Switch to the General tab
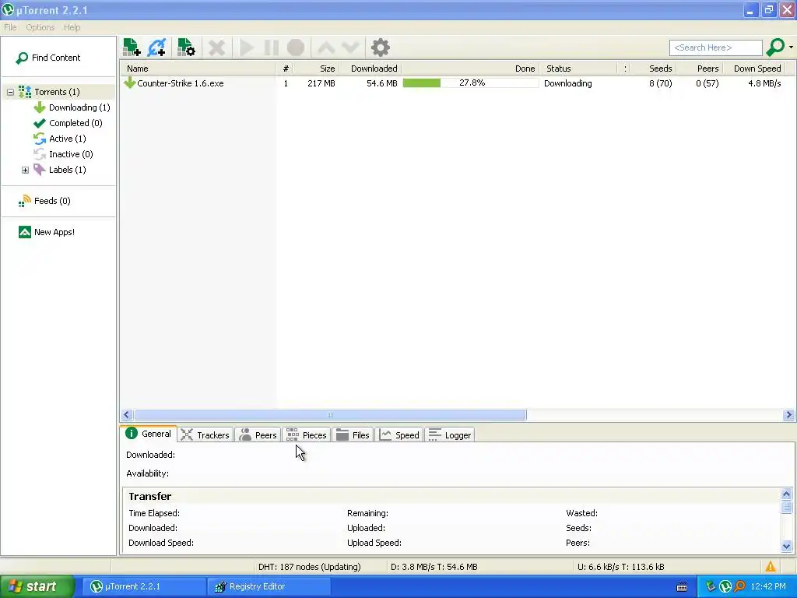This screenshot has height=598, width=797. pos(149,434)
